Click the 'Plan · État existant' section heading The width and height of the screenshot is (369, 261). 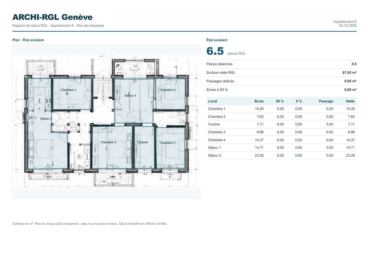[28, 40]
